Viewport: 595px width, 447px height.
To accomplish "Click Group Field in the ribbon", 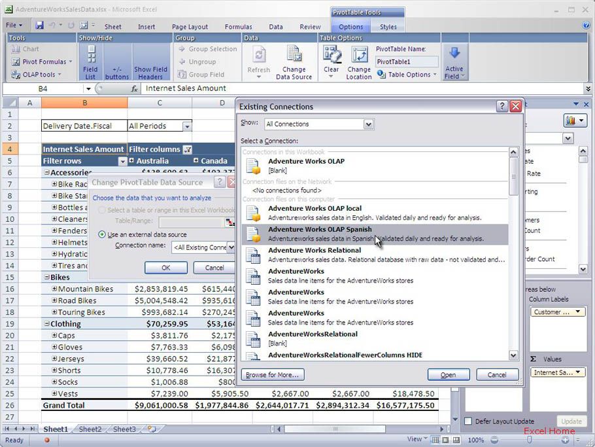I will pyautogui.click(x=201, y=75).
